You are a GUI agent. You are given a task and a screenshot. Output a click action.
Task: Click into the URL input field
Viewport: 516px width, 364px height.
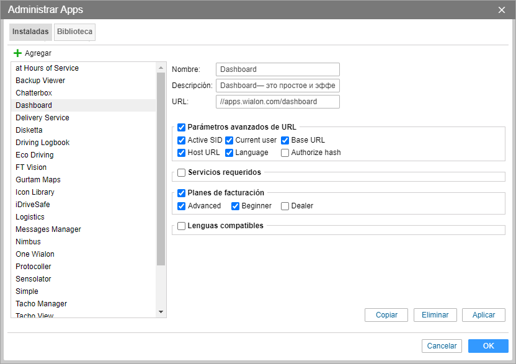click(x=278, y=102)
